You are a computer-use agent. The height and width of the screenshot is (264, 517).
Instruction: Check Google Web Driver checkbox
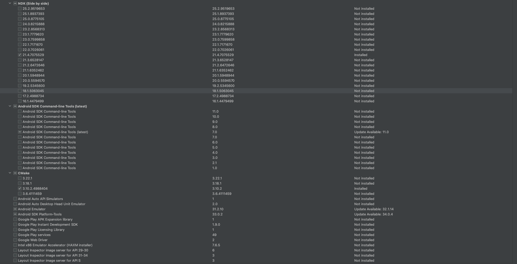[x=15, y=240]
